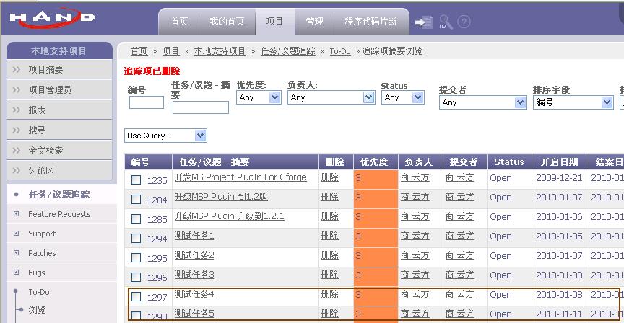Switch to the 程序代码片断 tab

click(371, 22)
